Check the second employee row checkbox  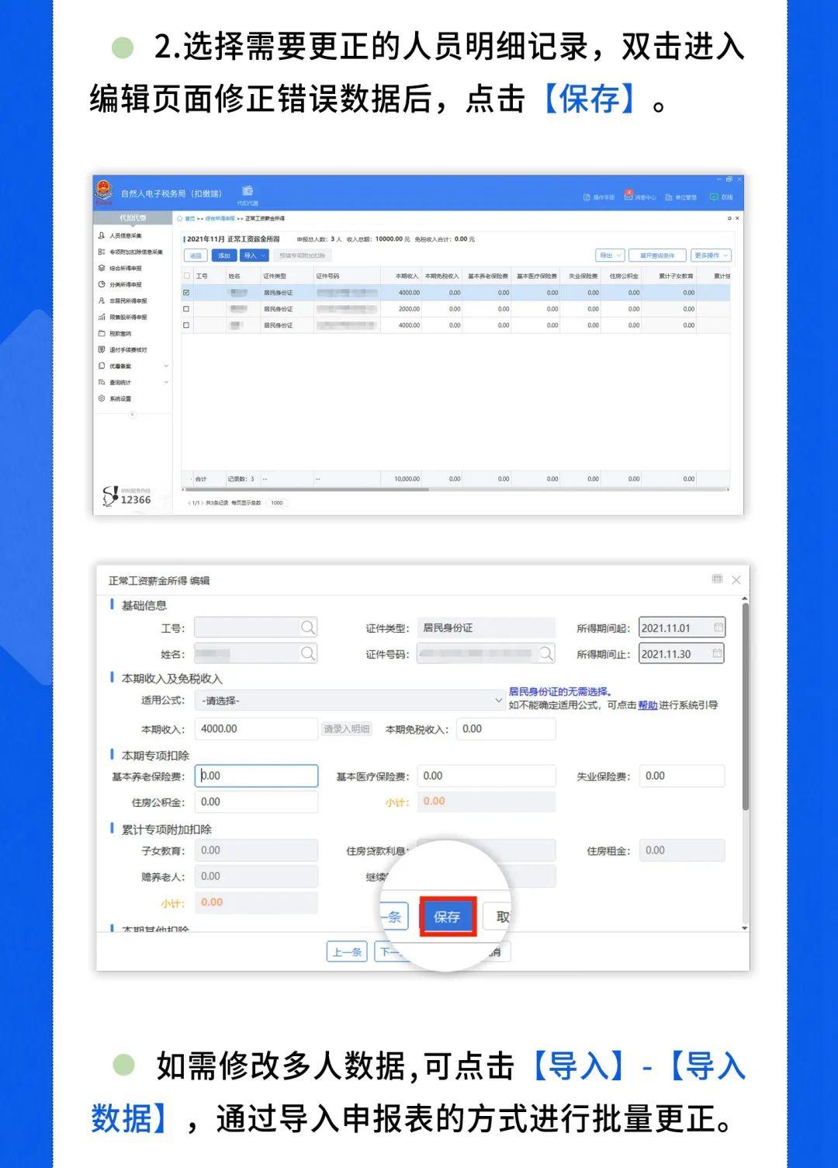click(x=186, y=309)
